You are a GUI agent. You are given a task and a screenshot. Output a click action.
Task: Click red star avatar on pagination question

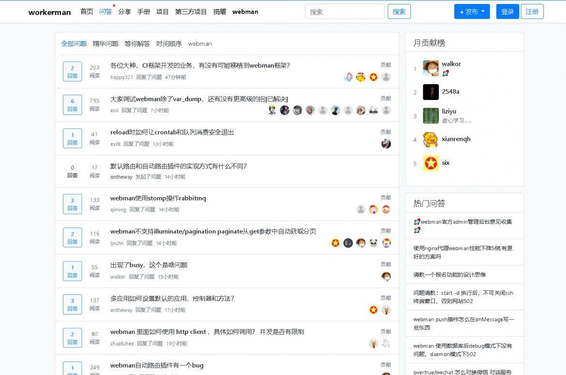pos(335,243)
